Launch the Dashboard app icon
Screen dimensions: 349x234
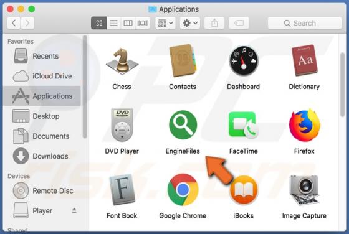[244, 60]
